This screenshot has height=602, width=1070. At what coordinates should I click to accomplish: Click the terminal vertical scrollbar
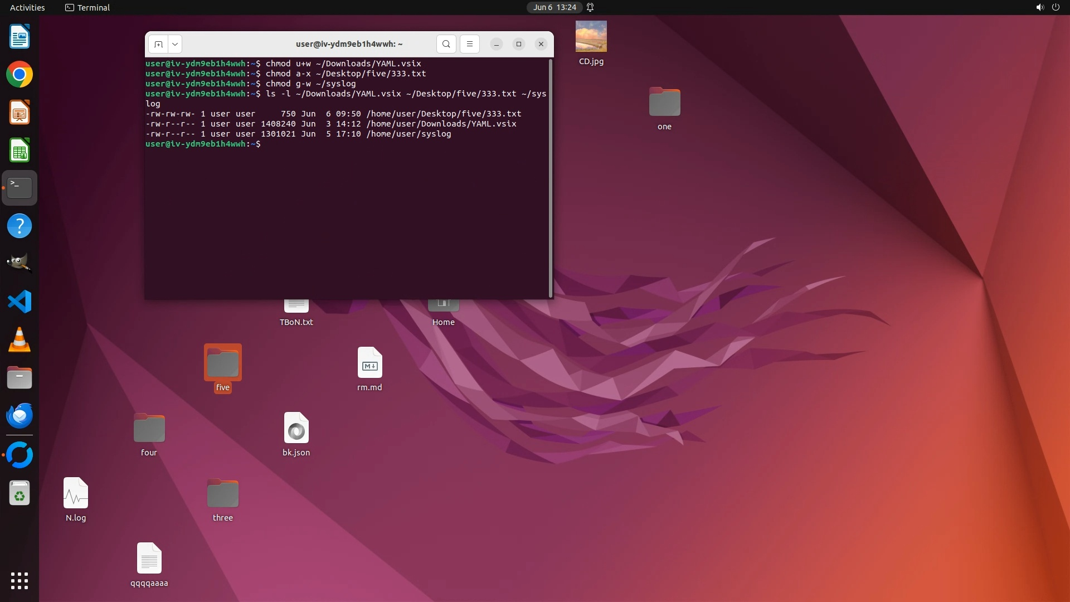click(x=551, y=177)
